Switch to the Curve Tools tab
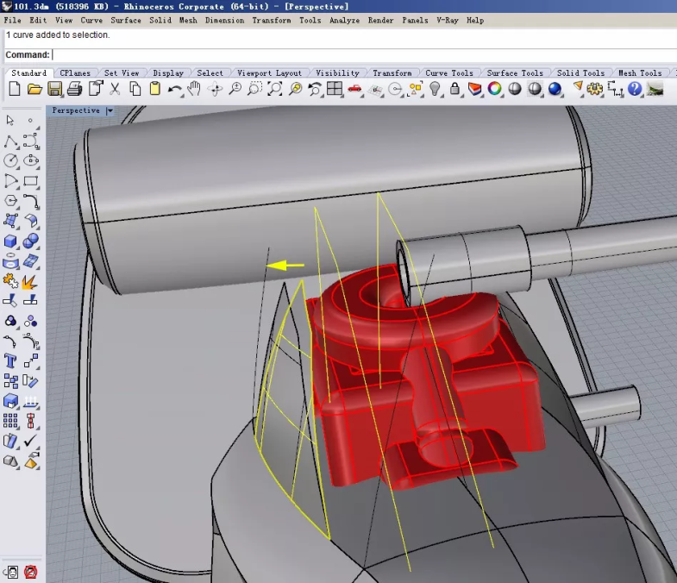Viewport: 677px width, 583px height. coord(449,73)
